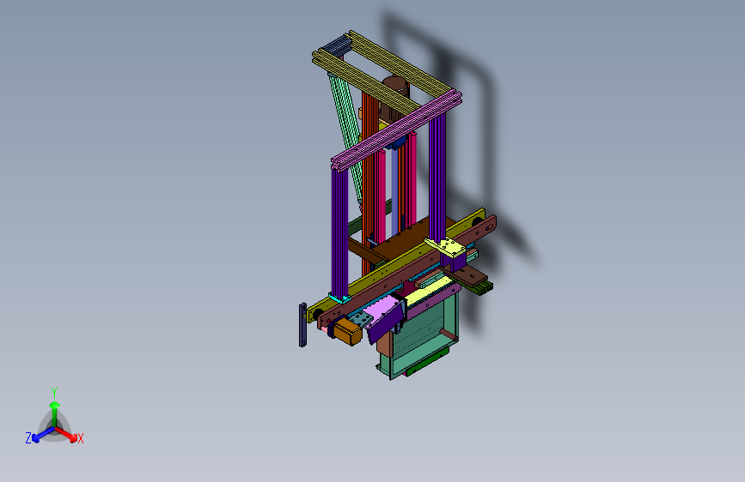Select the orange motor block at lower left

point(347,331)
